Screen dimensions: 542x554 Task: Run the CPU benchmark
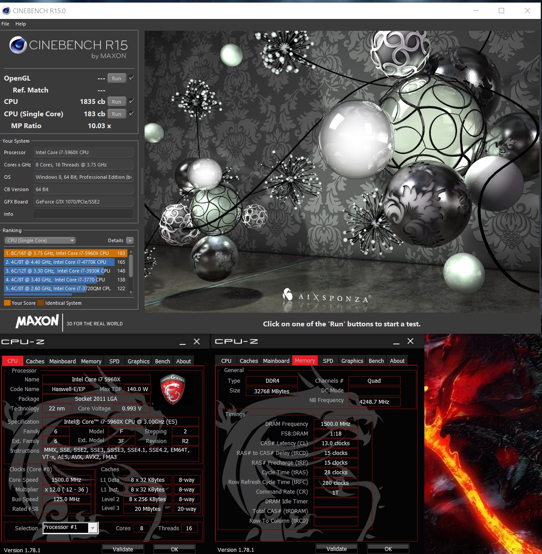click(117, 102)
